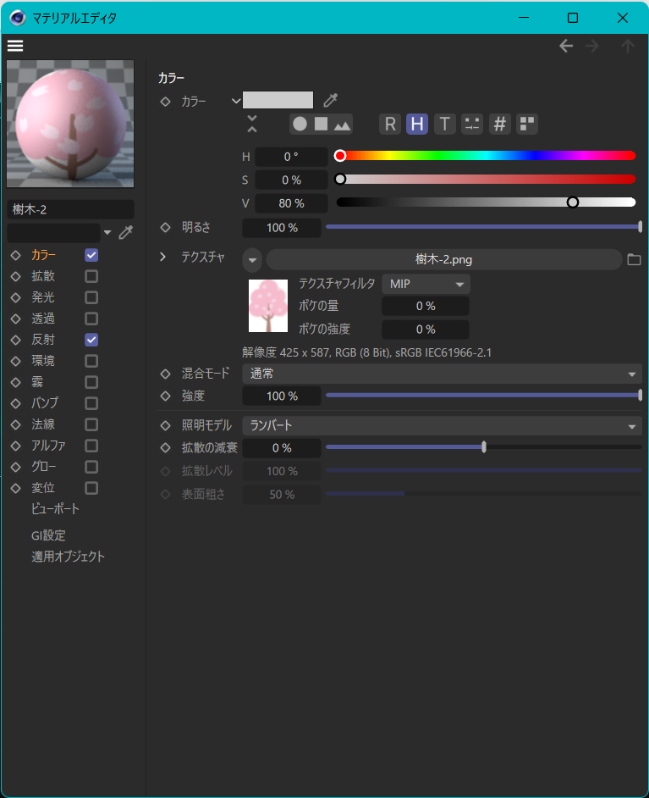Open the テクスチャフィルタ MIP dropdown
This screenshot has width=649, height=798.
(x=426, y=284)
